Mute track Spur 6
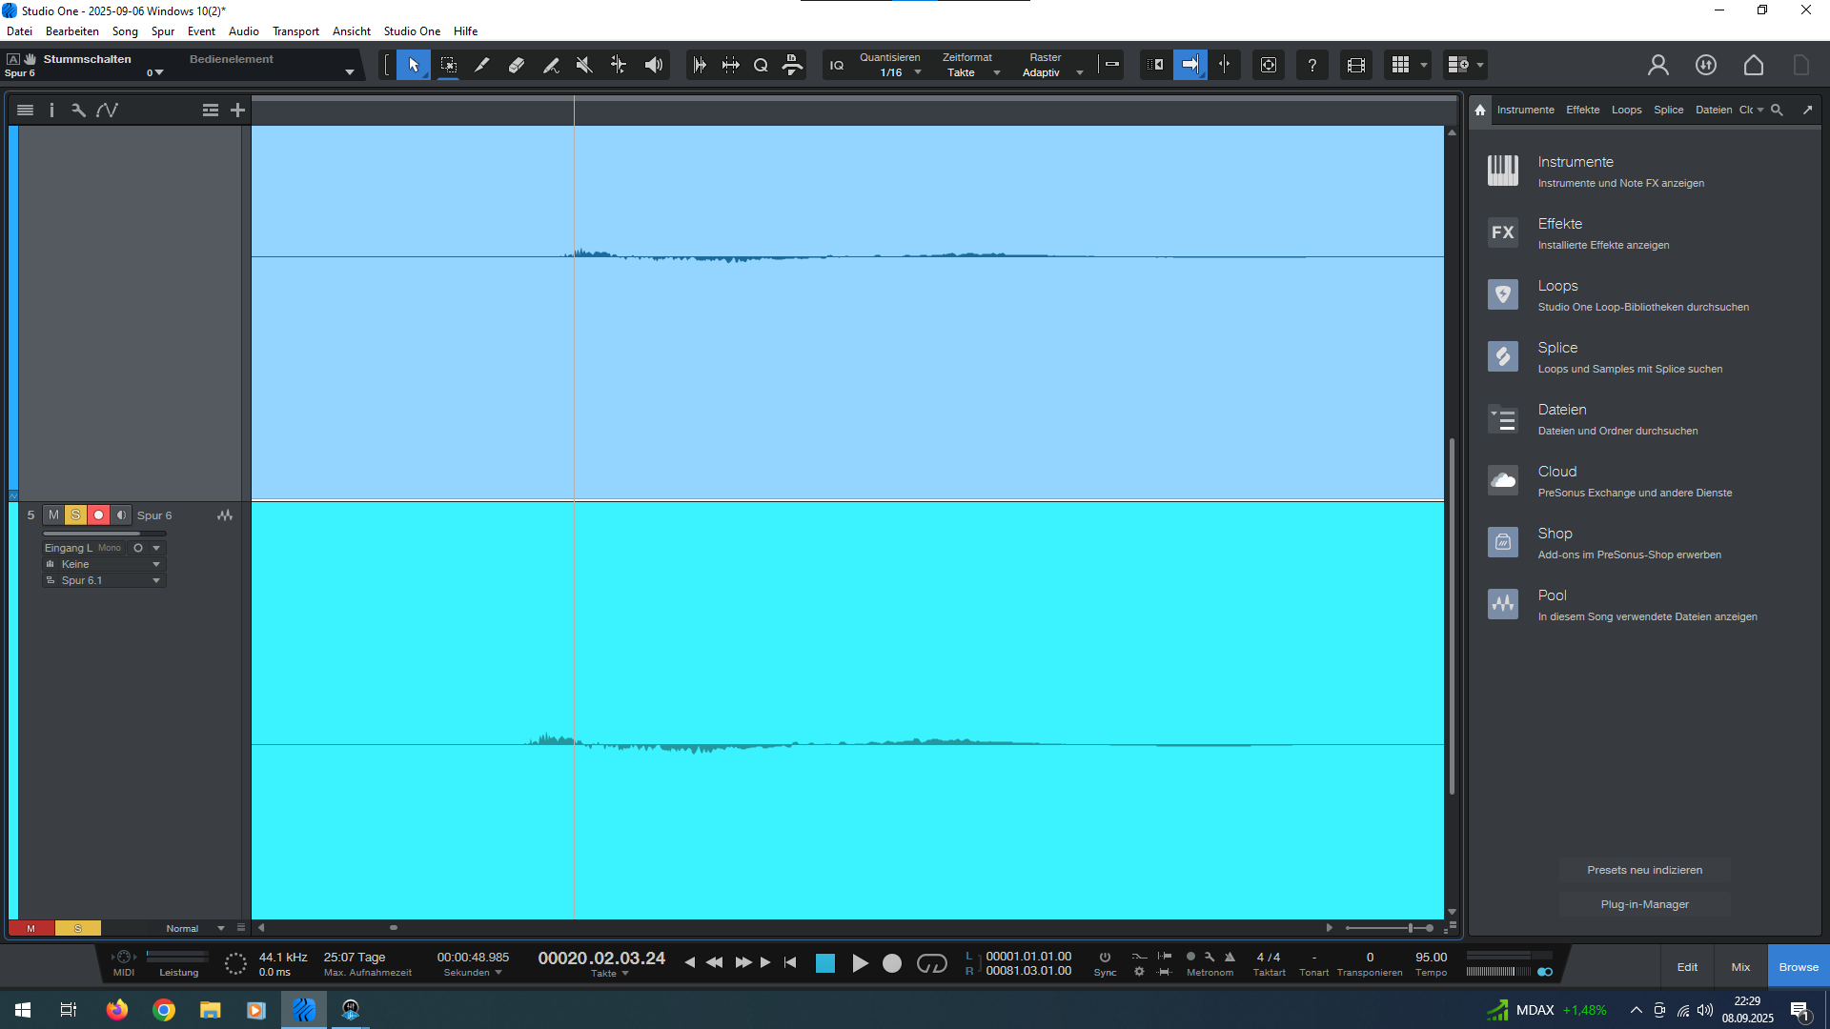This screenshot has height=1029, width=1830. click(53, 515)
